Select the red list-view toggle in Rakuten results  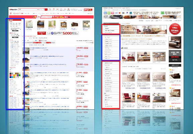point(40,41)
